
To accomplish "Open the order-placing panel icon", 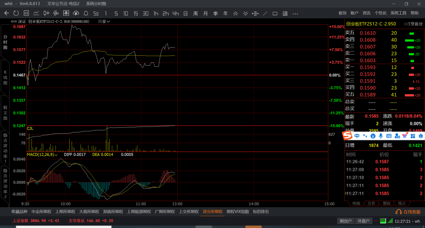I will click(66, 13).
